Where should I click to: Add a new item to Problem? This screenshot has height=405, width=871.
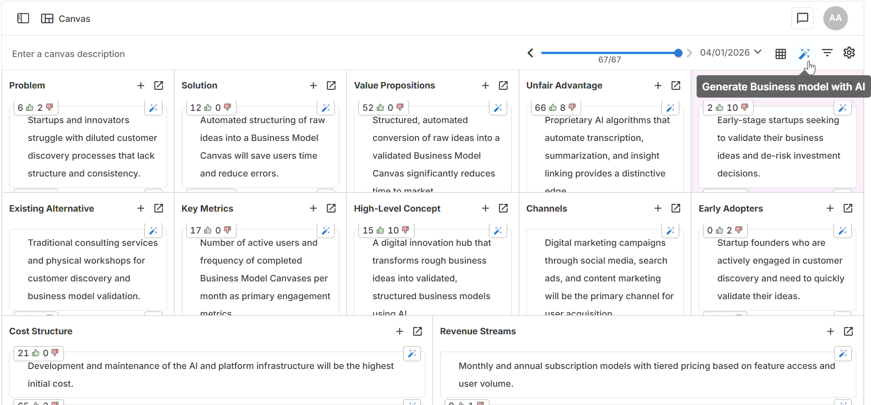click(x=141, y=86)
